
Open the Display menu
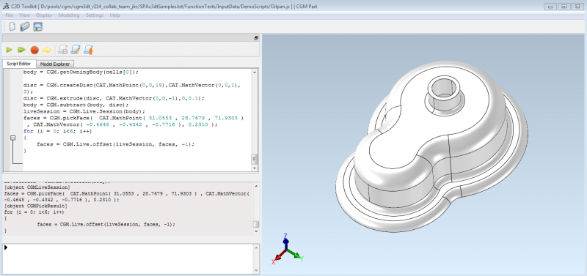click(x=44, y=15)
